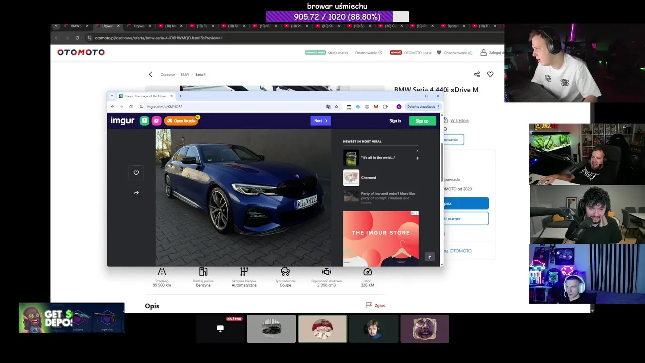Switch to the Dystans browser tab

coord(454,26)
